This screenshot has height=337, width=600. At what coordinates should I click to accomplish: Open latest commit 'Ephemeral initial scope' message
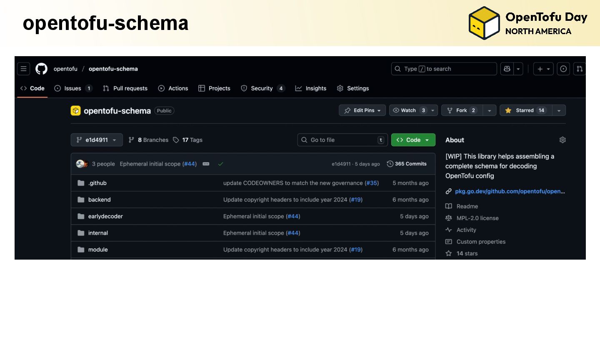tap(150, 164)
